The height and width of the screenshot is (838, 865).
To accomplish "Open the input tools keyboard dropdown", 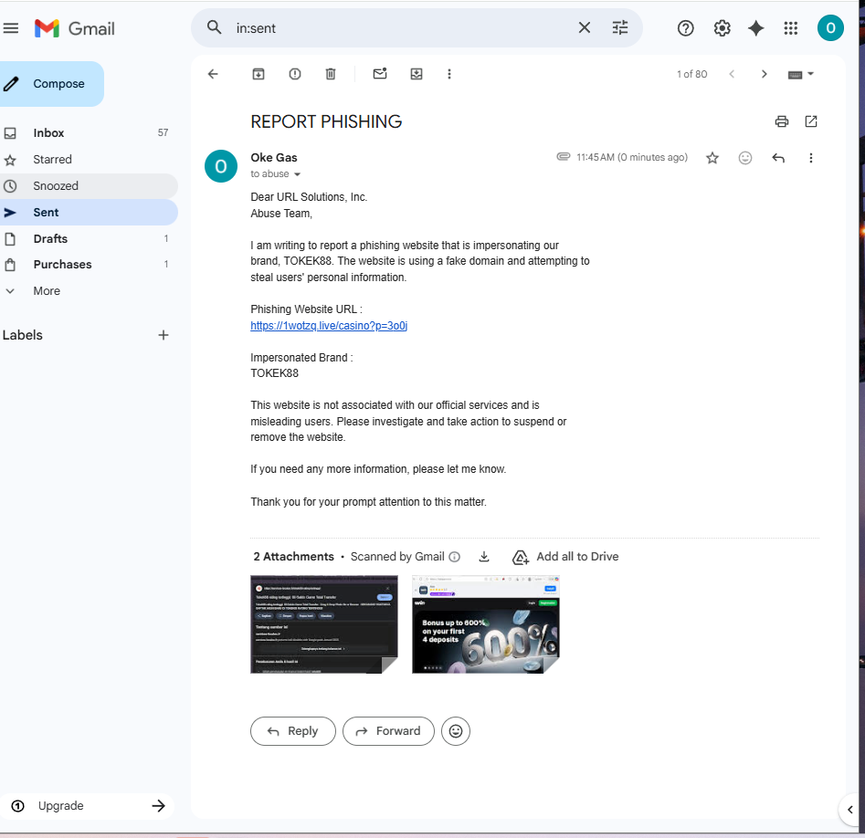I will pos(800,75).
